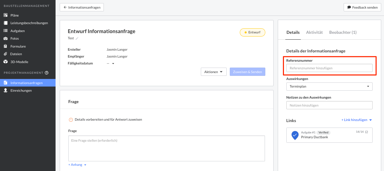Image resolution: width=384 pixels, height=171 pixels.
Task: Go back to Informationsanfragen list
Action: [82, 7]
